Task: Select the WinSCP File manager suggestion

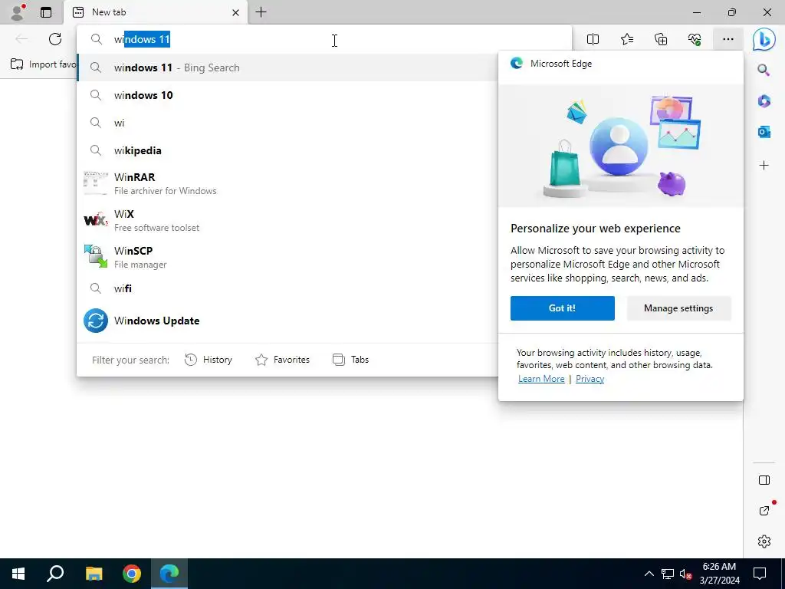Action: (288, 257)
